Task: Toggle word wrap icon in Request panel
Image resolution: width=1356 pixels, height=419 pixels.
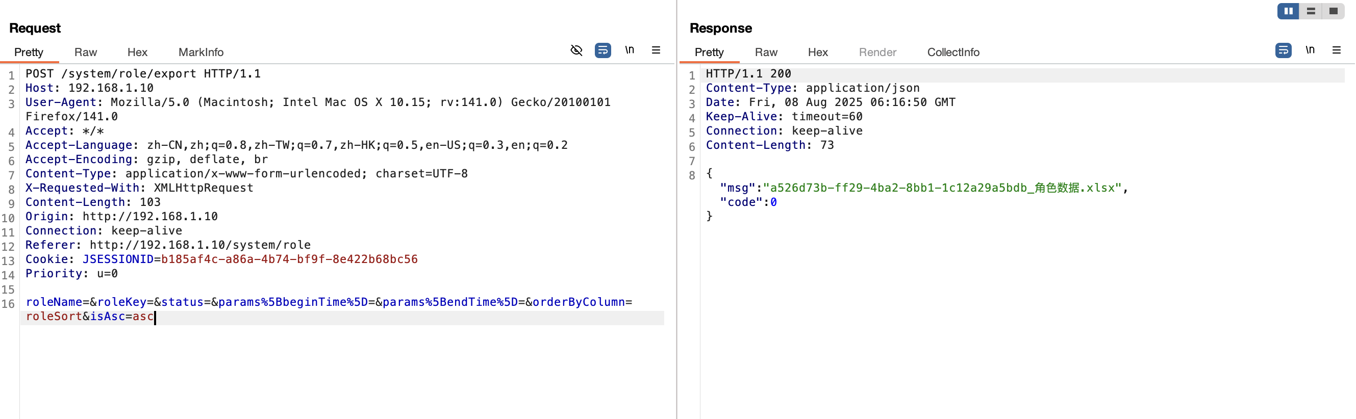Action: point(602,50)
